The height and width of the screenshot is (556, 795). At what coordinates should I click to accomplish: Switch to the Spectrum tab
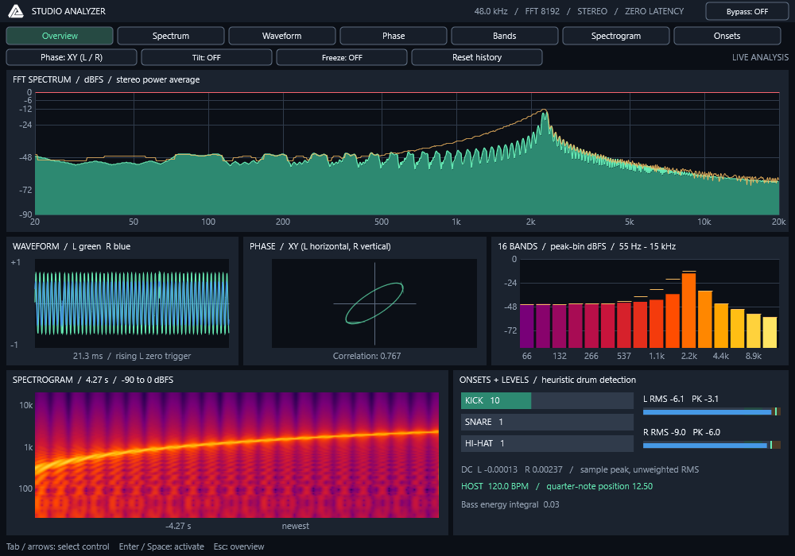[171, 36]
